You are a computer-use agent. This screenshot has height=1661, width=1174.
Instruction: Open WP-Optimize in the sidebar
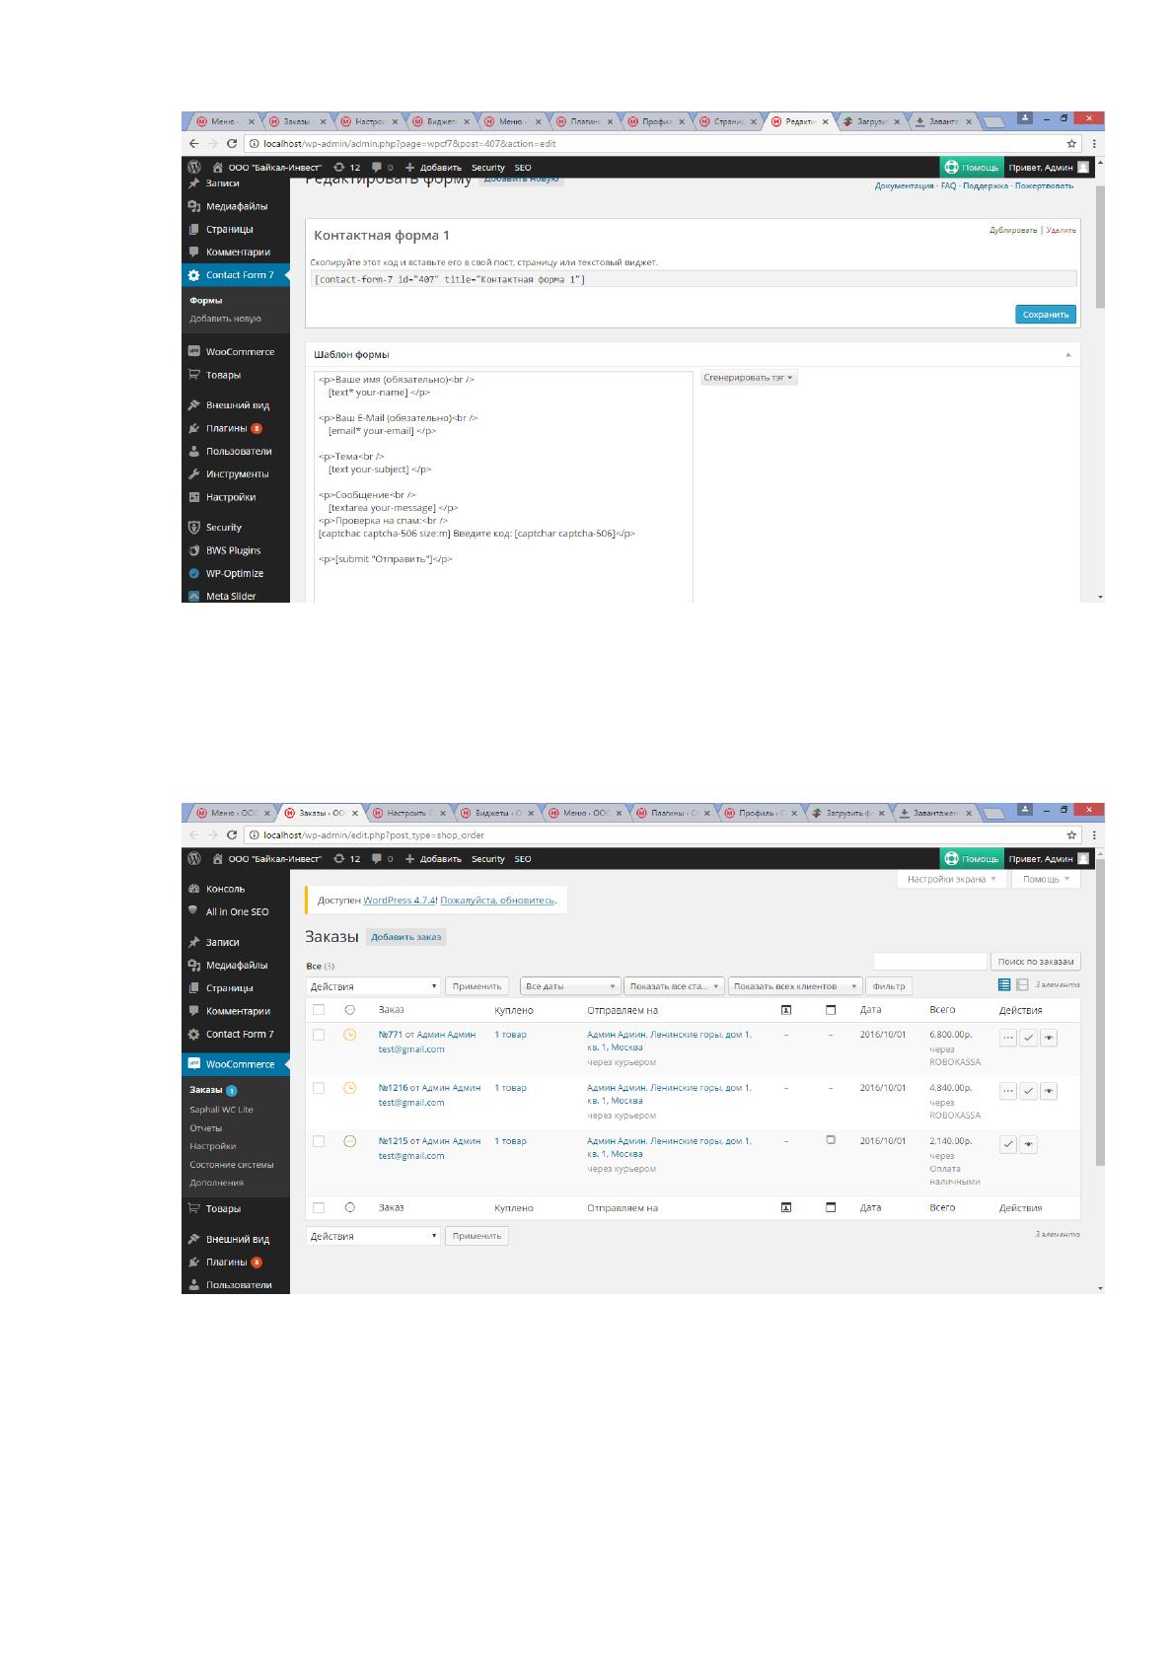tap(234, 573)
